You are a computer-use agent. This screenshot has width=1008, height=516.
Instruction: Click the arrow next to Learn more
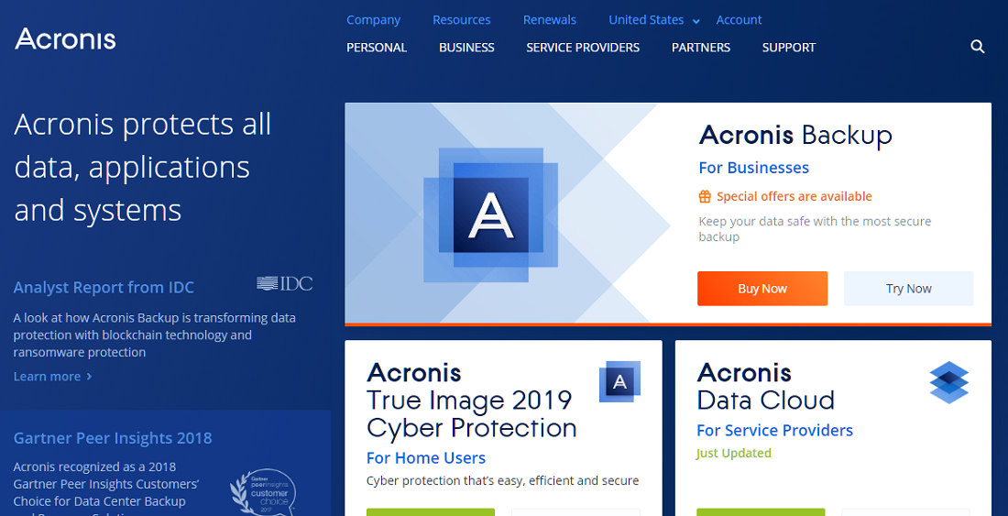point(90,377)
